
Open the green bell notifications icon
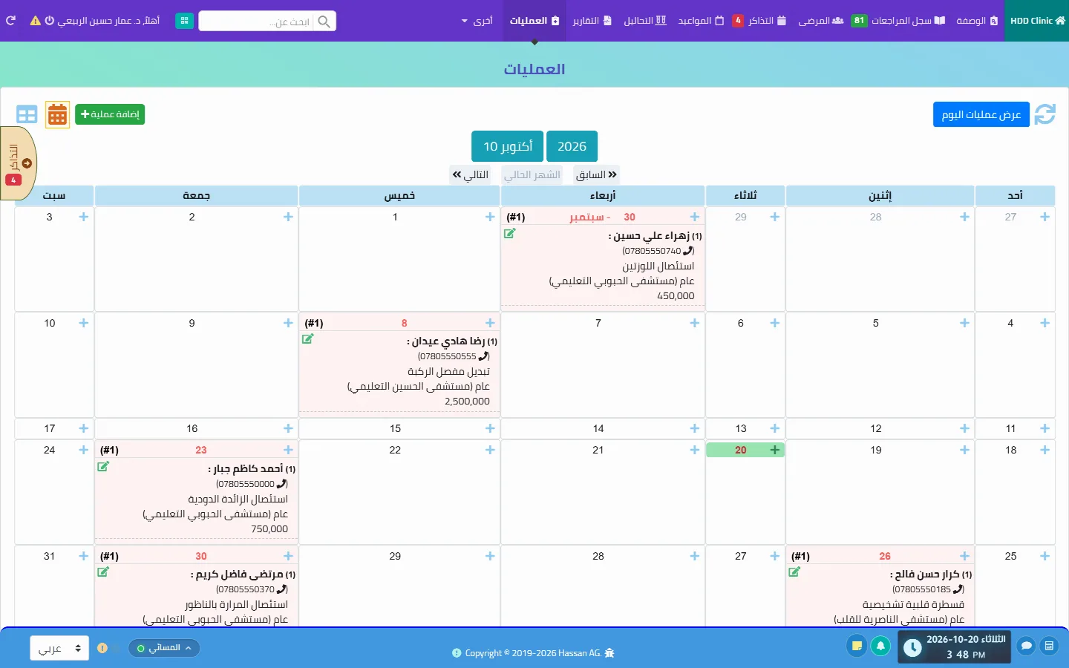pyautogui.click(x=880, y=646)
